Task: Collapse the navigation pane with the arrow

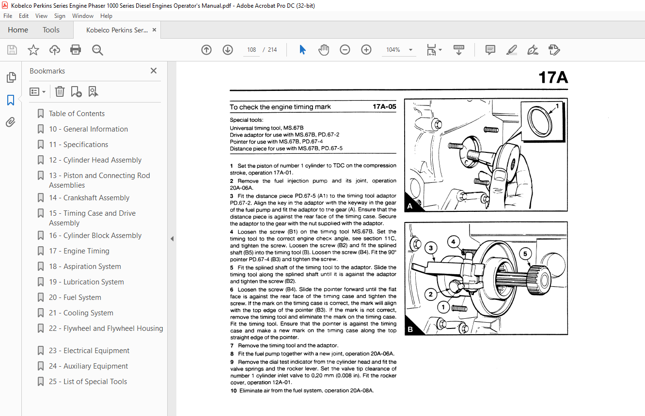Action: pyautogui.click(x=172, y=239)
